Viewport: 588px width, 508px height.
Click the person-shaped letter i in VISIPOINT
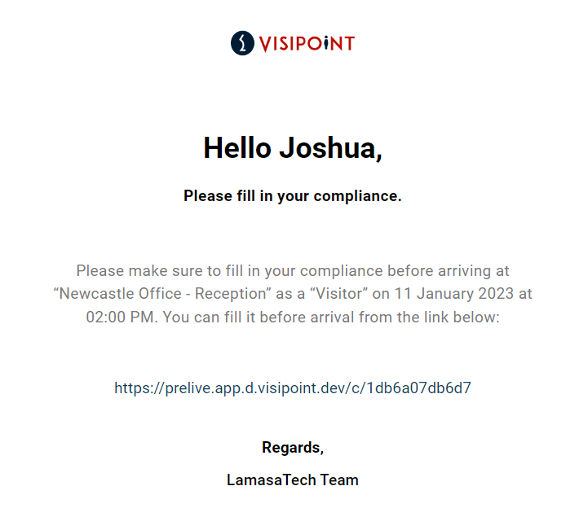coord(326,43)
